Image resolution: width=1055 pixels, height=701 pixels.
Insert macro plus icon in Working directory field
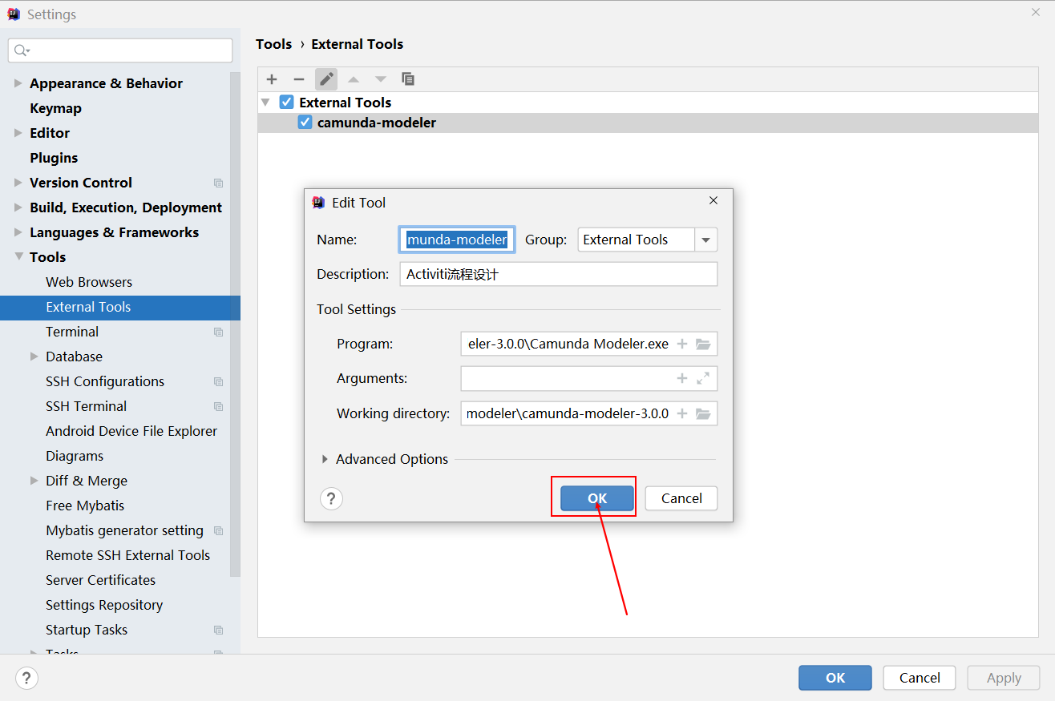click(682, 413)
